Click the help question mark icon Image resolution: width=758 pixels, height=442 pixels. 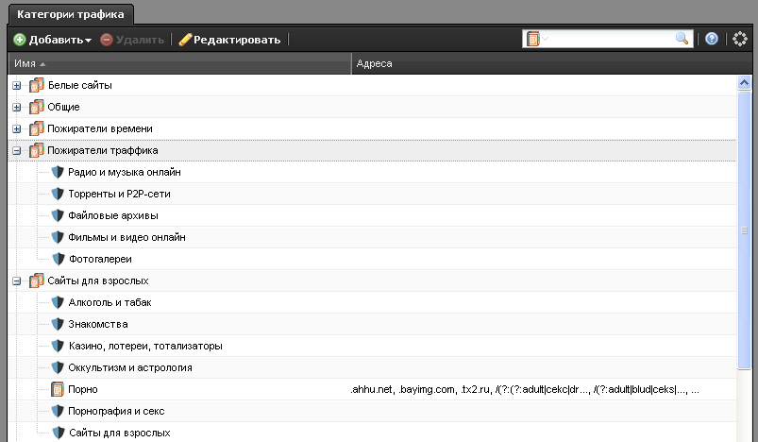[x=712, y=39]
